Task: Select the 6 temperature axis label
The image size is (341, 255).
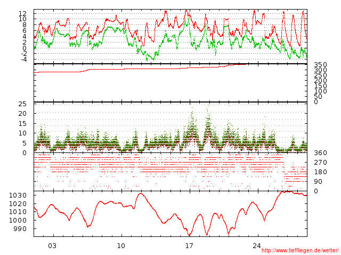Action: (x=25, y=31)
